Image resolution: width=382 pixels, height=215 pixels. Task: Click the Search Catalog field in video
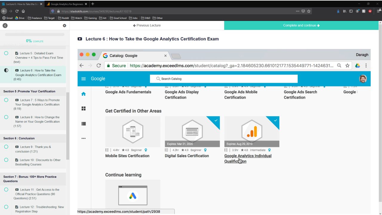tap(224, 79)
